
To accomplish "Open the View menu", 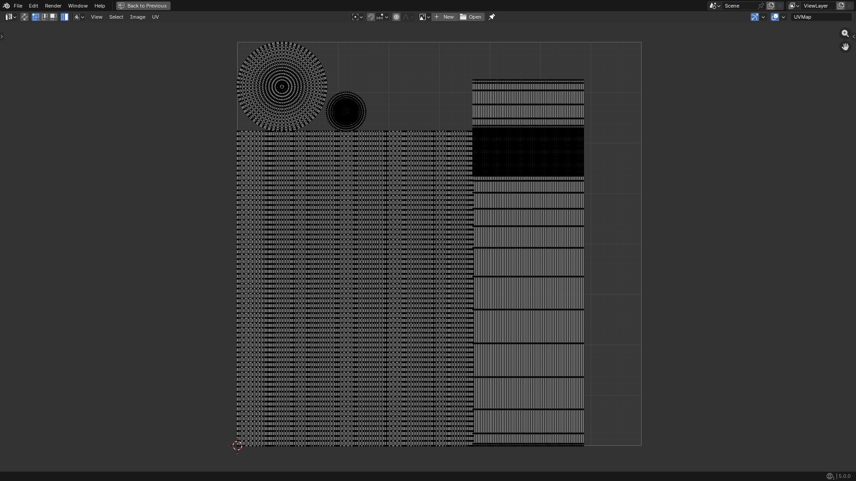I will click(x=96, y=17).
